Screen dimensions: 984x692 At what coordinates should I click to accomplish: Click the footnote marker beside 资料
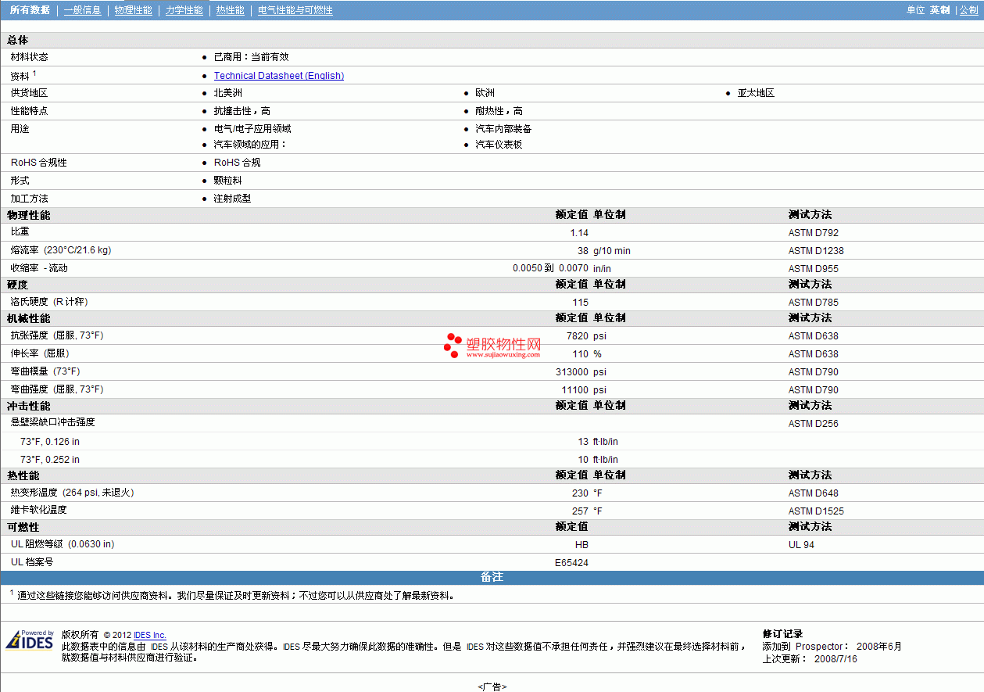click(34, 73)
